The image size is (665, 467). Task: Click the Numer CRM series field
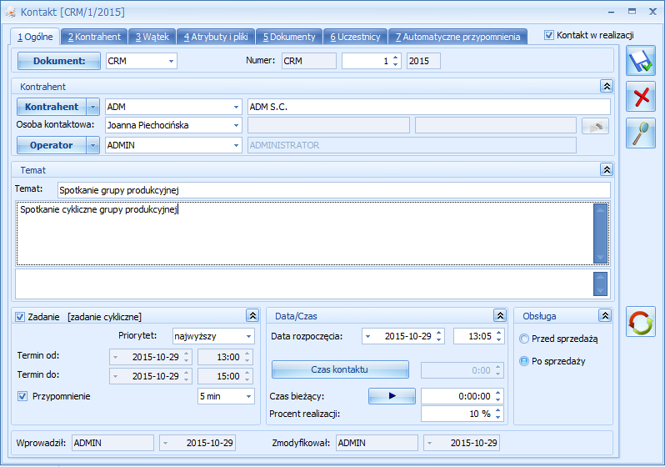click(309, 61)
